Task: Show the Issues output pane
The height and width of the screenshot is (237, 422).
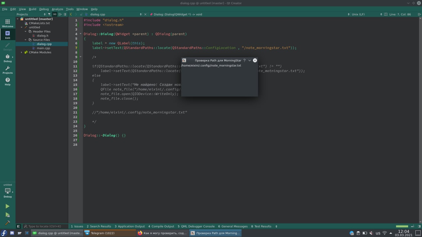Action: [x=77, y=226]
